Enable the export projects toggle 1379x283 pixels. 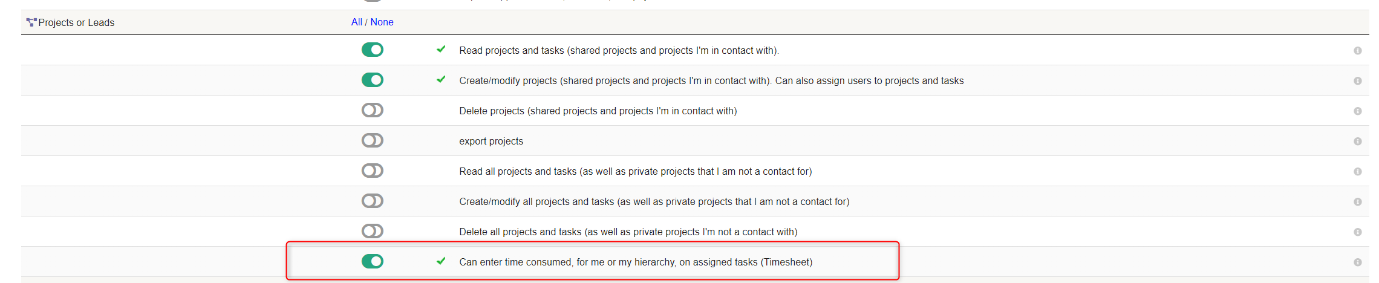pyautogui.click(x=373, y=140)
